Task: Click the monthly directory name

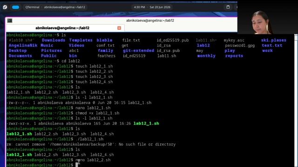Action: [206, 56]
